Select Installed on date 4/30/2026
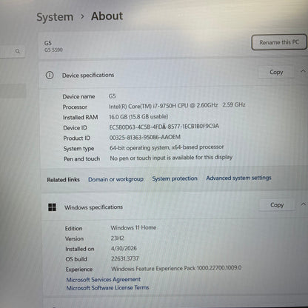308x308 pixels. point(124,248)
